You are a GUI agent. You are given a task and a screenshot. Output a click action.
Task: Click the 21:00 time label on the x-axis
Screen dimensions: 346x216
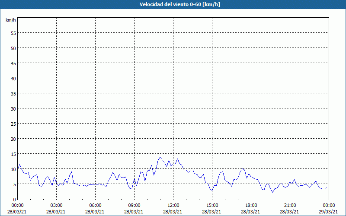coord(290,206)
